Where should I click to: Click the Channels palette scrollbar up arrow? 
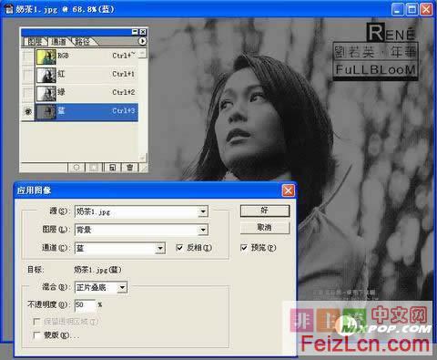[143, 54]
